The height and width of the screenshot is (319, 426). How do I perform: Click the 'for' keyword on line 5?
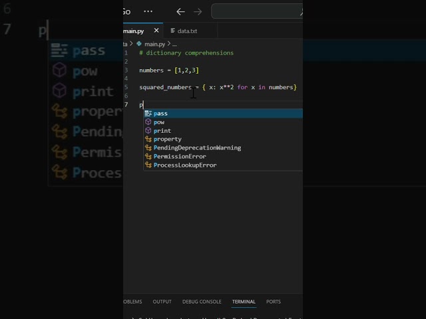pos(242,87)
